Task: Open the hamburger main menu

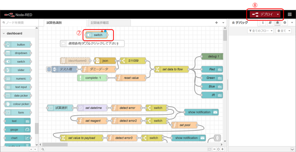Action: coord(290,14)
